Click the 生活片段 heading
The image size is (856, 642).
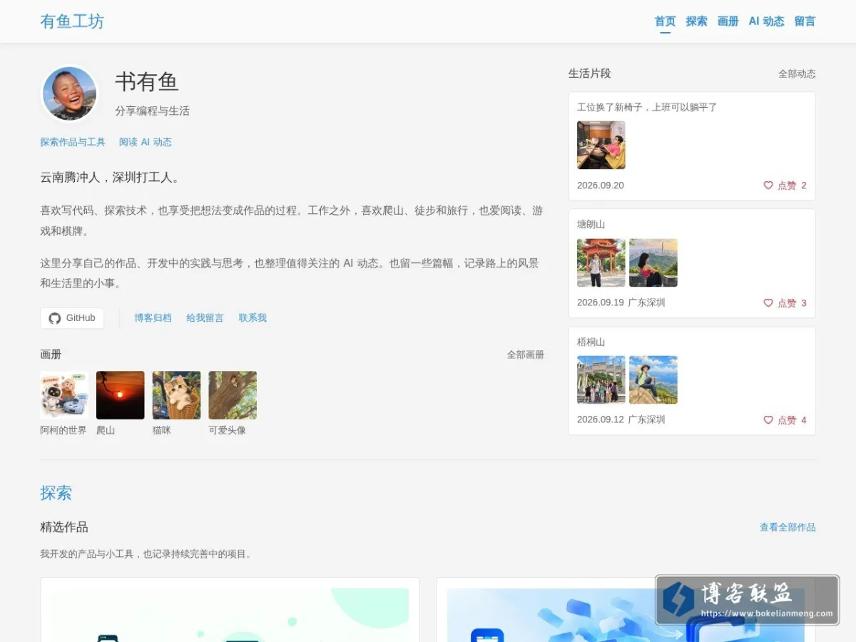click(590, 73)
